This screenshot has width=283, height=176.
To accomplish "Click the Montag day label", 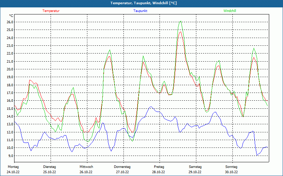I will (13, 167).
